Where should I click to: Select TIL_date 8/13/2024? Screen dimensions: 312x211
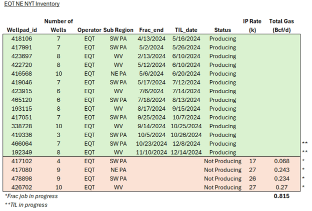(x=186, y=100)
